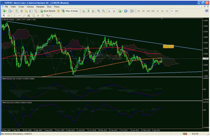210x136 pixels.
Task: Expand the Indicators dropdown arrow
Action: pyautogui.click(x=122, y=11)
